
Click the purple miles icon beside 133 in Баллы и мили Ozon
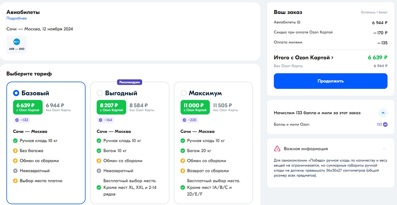(385, 125)
